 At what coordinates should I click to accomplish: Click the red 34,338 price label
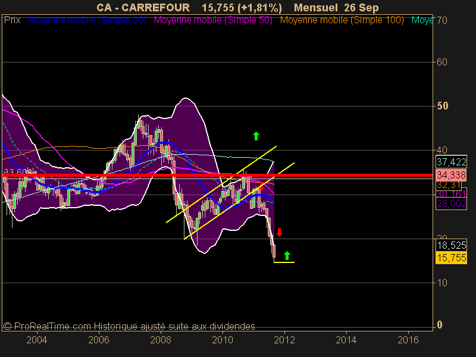[x=452, y=175]
